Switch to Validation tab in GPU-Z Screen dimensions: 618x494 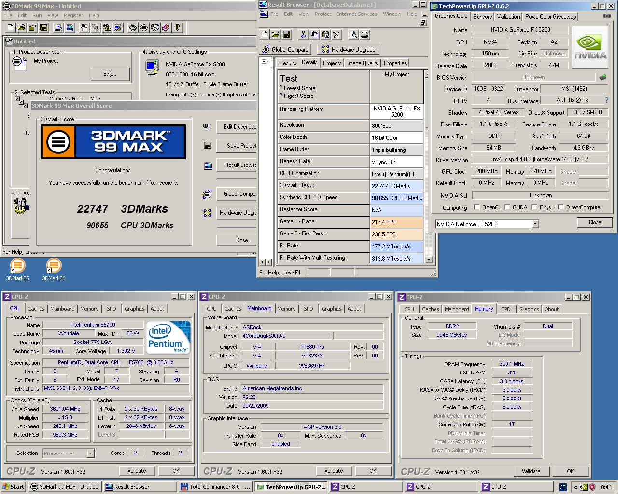tap(508, 16)
